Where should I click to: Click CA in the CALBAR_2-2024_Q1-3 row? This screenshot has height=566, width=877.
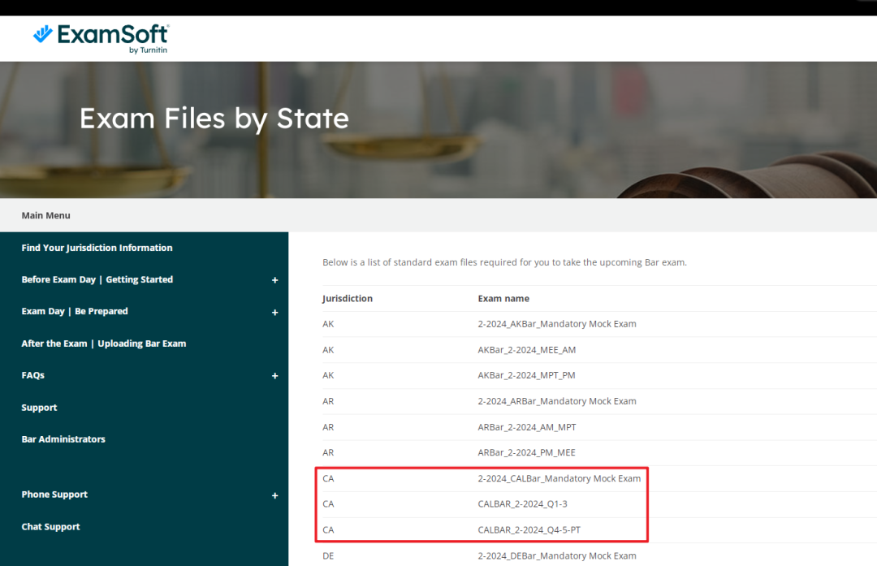tap(328, 504)
